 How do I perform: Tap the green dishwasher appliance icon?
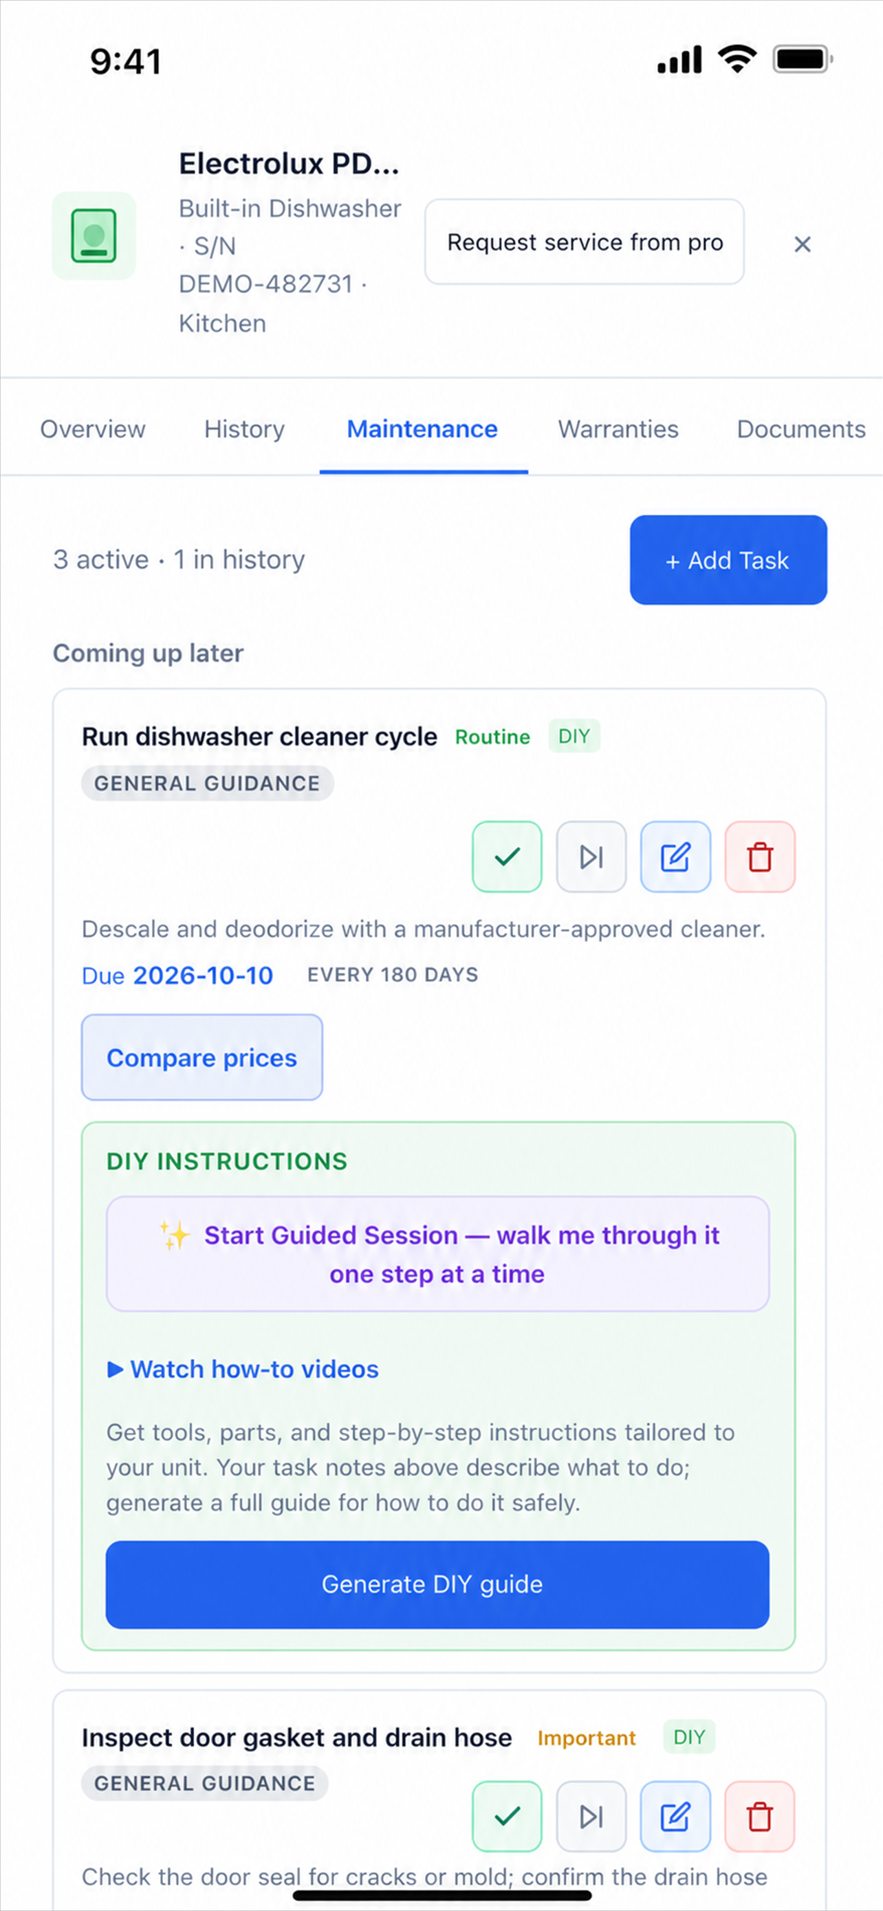coord(94,236)
